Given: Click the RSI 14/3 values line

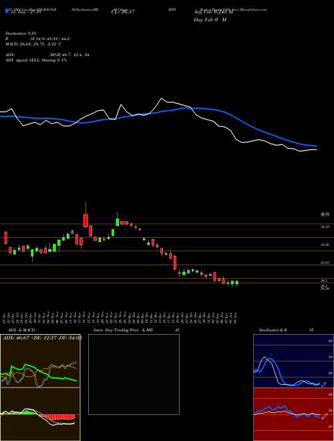Looking at the screenshot, I should click(37, 39).
